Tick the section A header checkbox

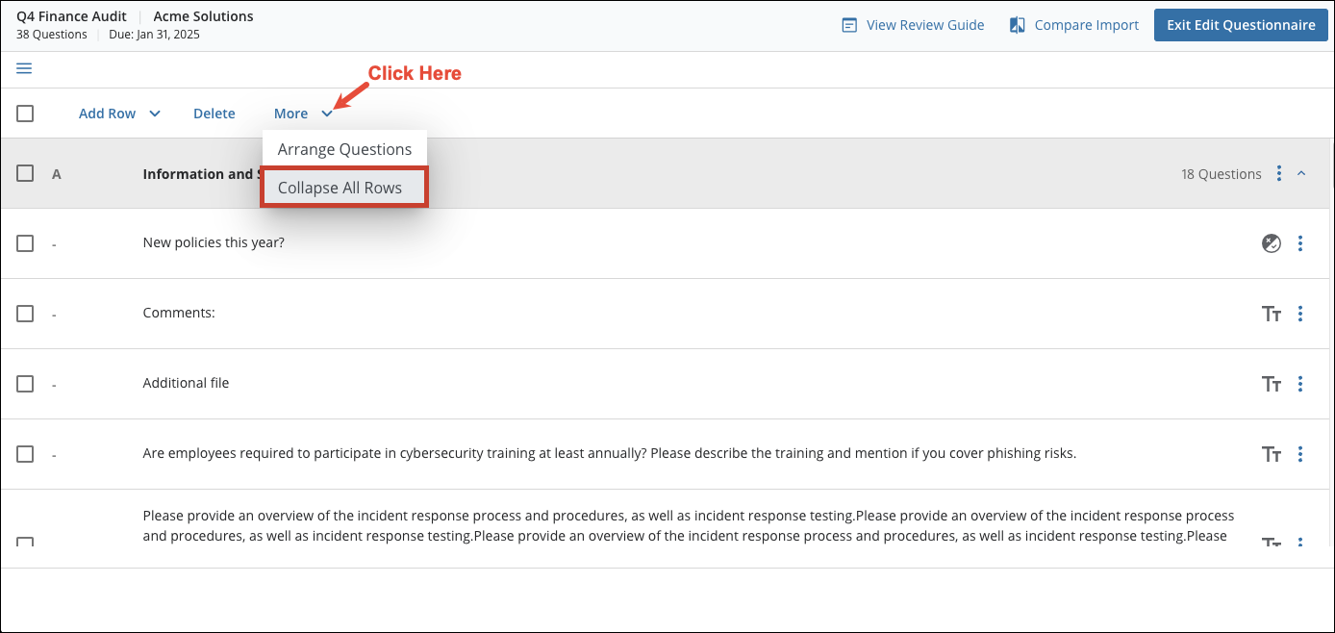coord(25,173)
